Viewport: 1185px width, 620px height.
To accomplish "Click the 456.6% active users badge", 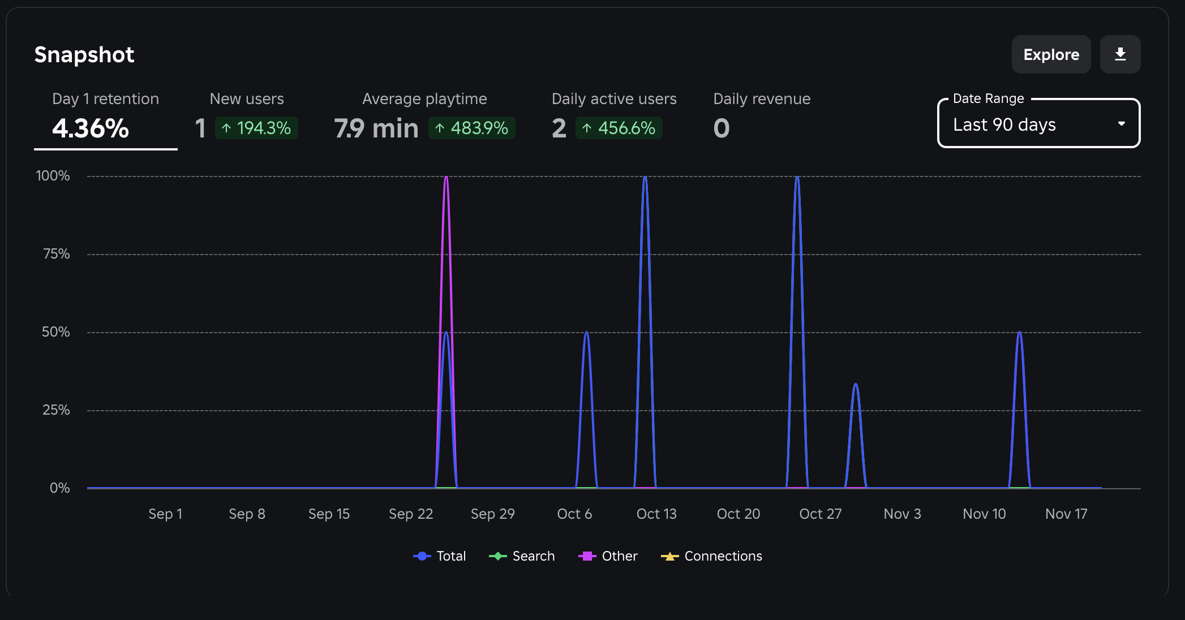I will pos(619,128).
